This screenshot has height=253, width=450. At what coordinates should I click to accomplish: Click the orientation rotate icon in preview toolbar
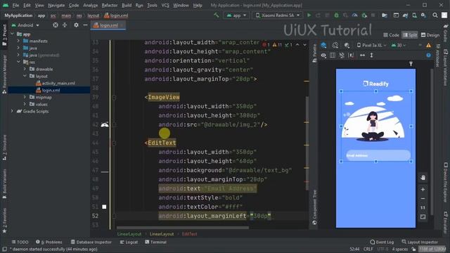pos(335,45)
